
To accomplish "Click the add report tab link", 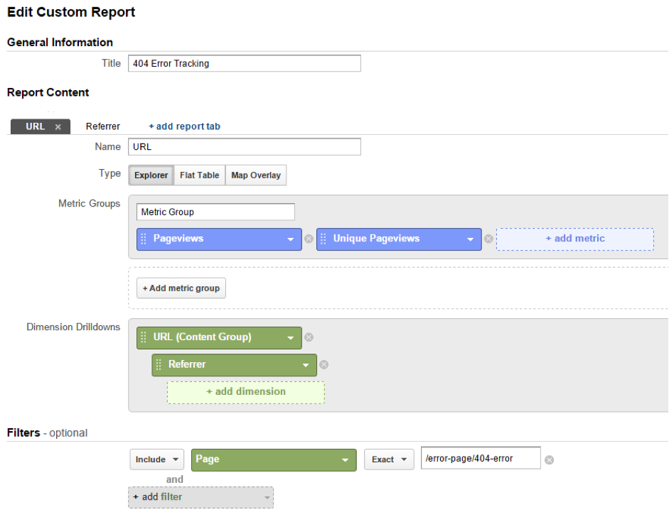I will coord(184,126).
